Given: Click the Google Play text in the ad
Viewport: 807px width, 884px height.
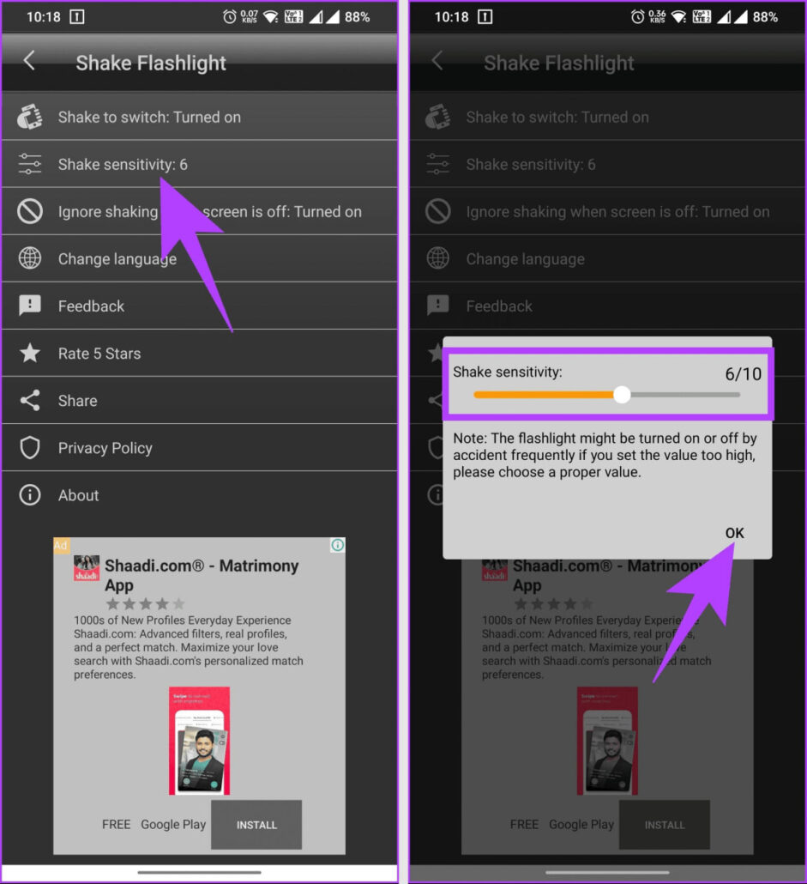Looking at the screenshot, I should click(x=173, y=824).
